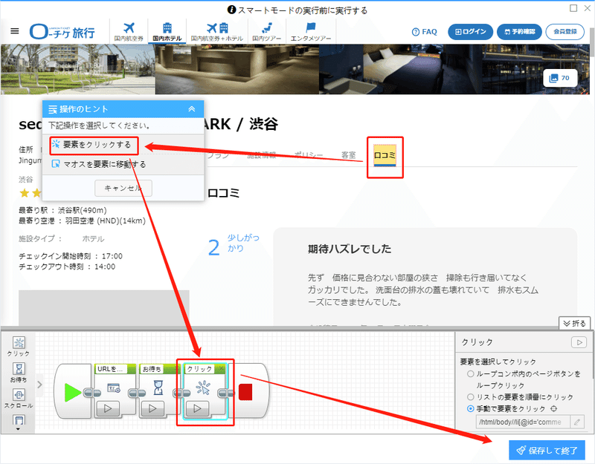Select ループコンボ内のページボタンをループクリック radio
This screenshot has width=595, height=464.
(471, 374)
